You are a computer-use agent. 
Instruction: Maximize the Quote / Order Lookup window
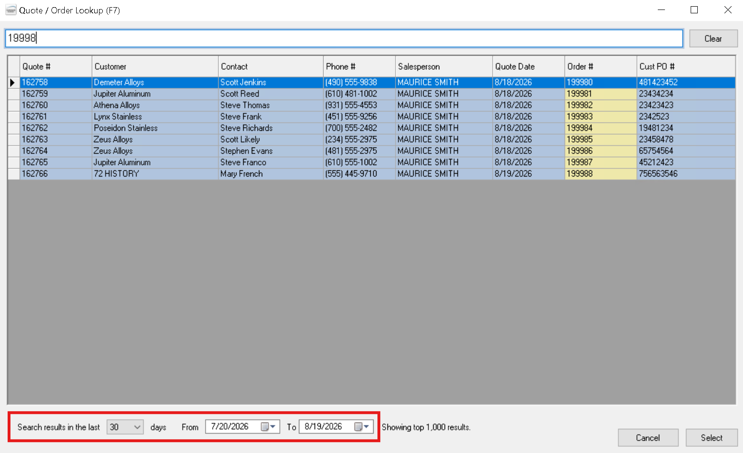[x=694, y=10]
